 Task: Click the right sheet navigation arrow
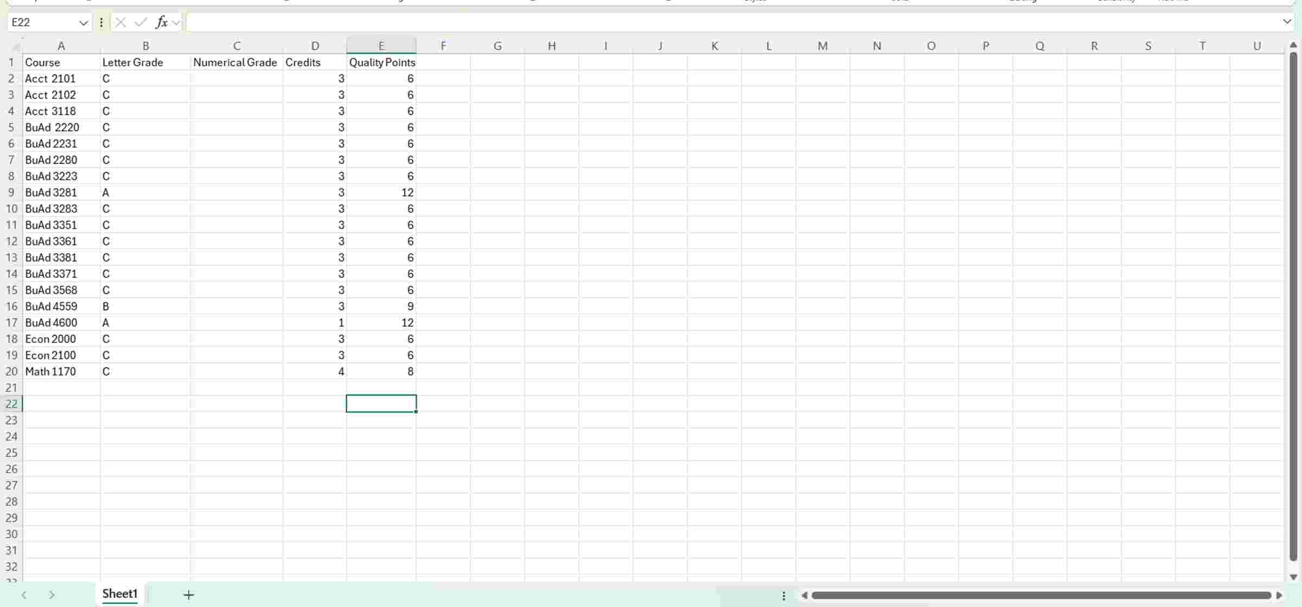[52, 595]
